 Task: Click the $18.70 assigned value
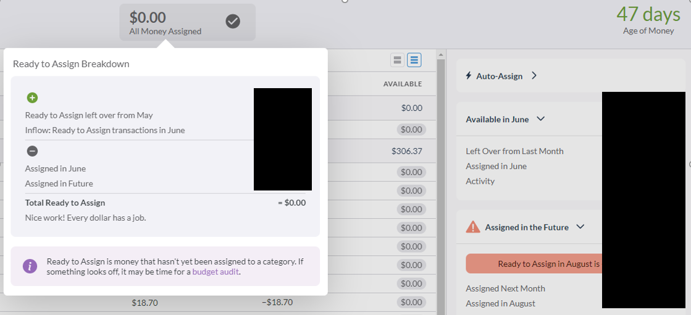[144, 303]
